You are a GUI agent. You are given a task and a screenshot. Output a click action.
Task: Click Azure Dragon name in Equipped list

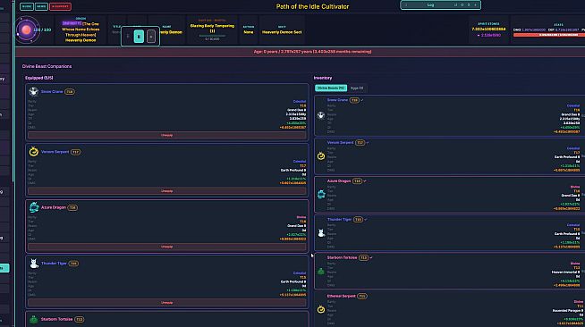(54, 207)
